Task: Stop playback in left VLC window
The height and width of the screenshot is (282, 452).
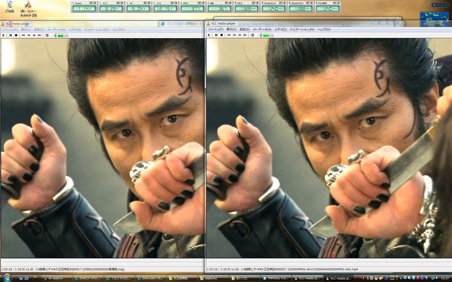Action: click(x=16, y=35)
